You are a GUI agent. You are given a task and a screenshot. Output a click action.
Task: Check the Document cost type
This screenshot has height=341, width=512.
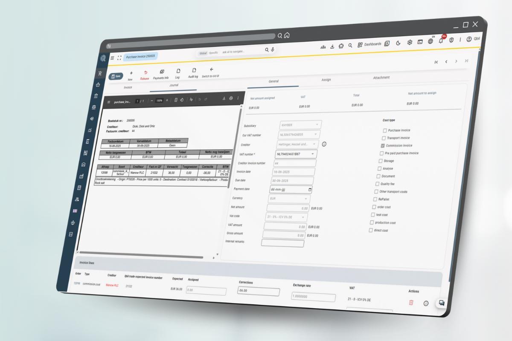[378, 176]
